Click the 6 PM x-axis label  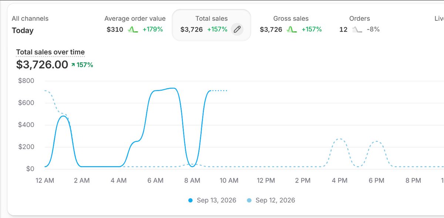pyautogui.click(x=376, y=181)
